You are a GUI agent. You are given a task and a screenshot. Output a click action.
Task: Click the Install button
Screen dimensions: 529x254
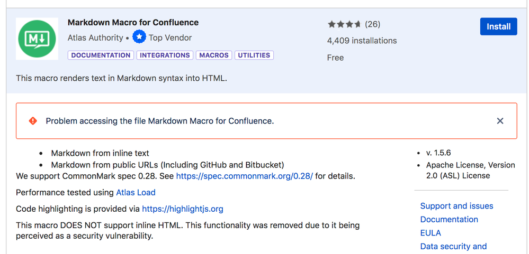click(x=498, y=26)
